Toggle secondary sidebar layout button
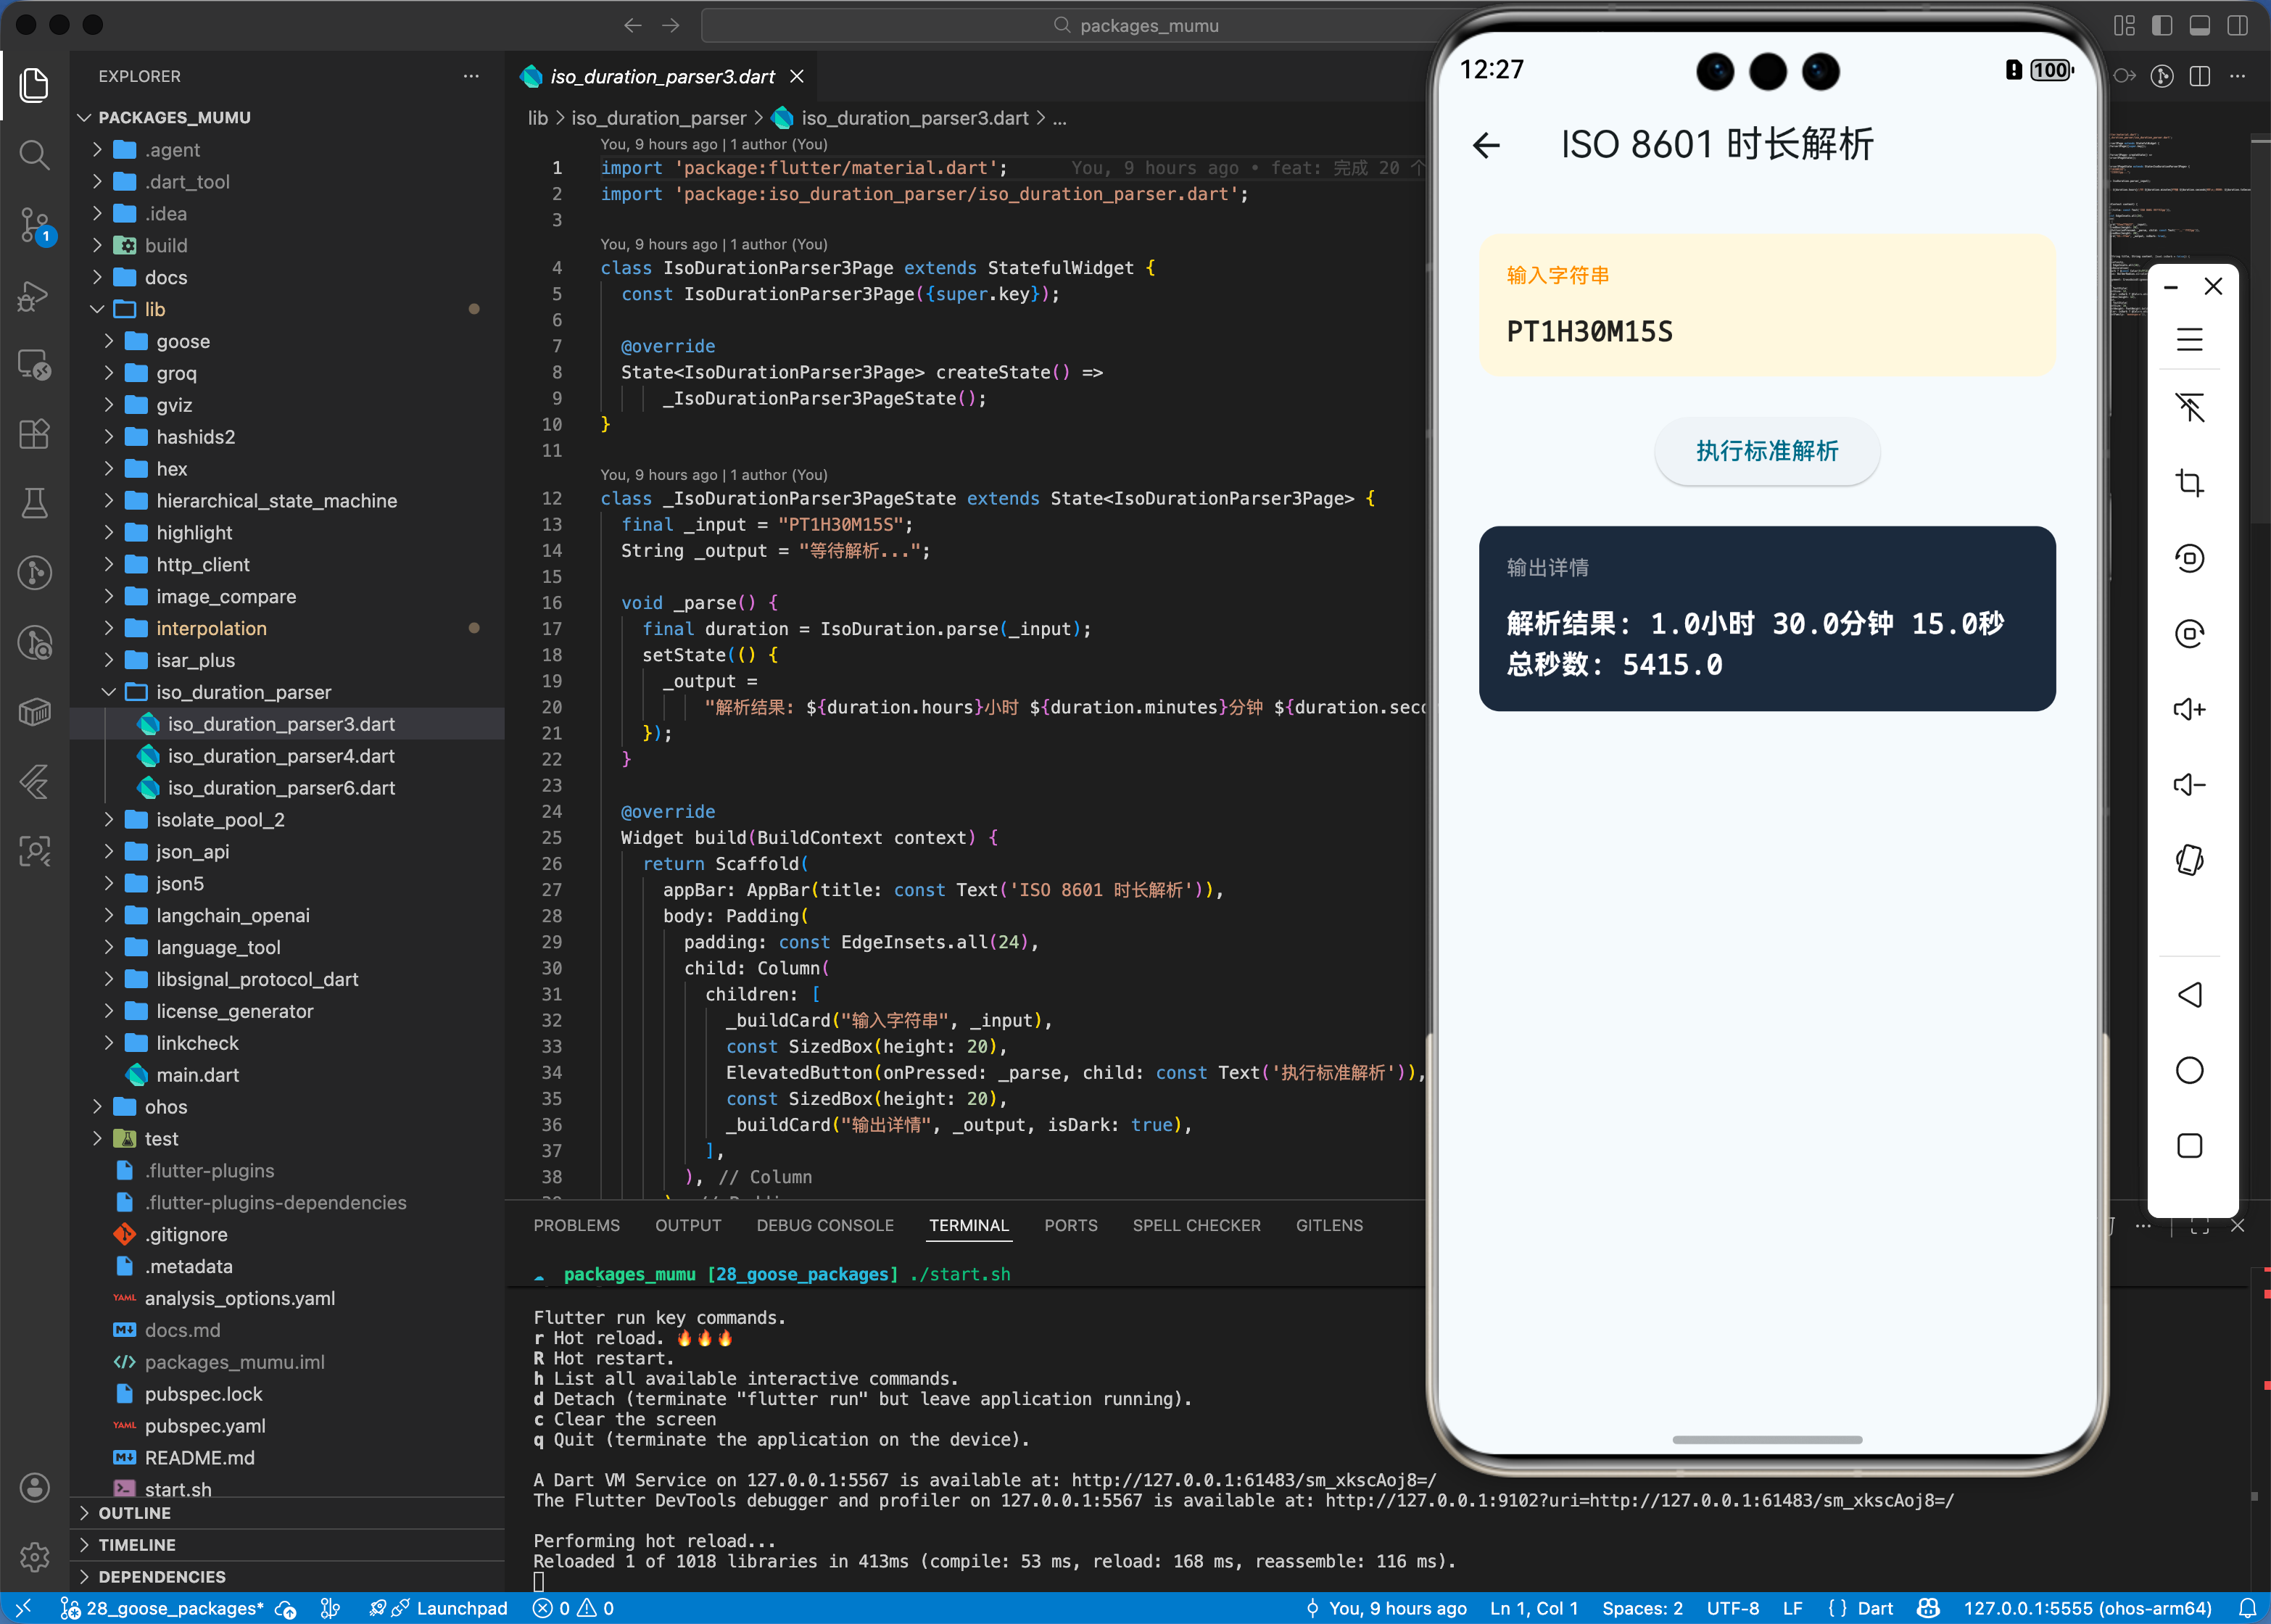The height and width of the screenshot is (1624, 2271). pyautogui.click(x=2237, y=25)
